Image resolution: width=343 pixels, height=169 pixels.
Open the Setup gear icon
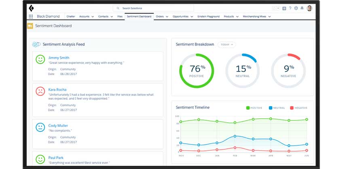296,8
